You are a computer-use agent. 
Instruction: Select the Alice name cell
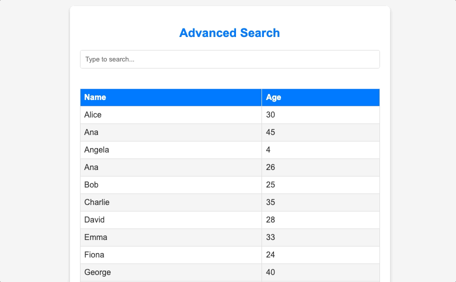click(171, 115)
